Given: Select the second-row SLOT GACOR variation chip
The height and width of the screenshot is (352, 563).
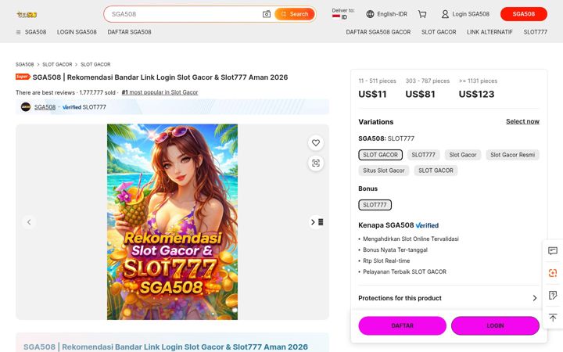Looking at the screenshot, I should (436, 171).
